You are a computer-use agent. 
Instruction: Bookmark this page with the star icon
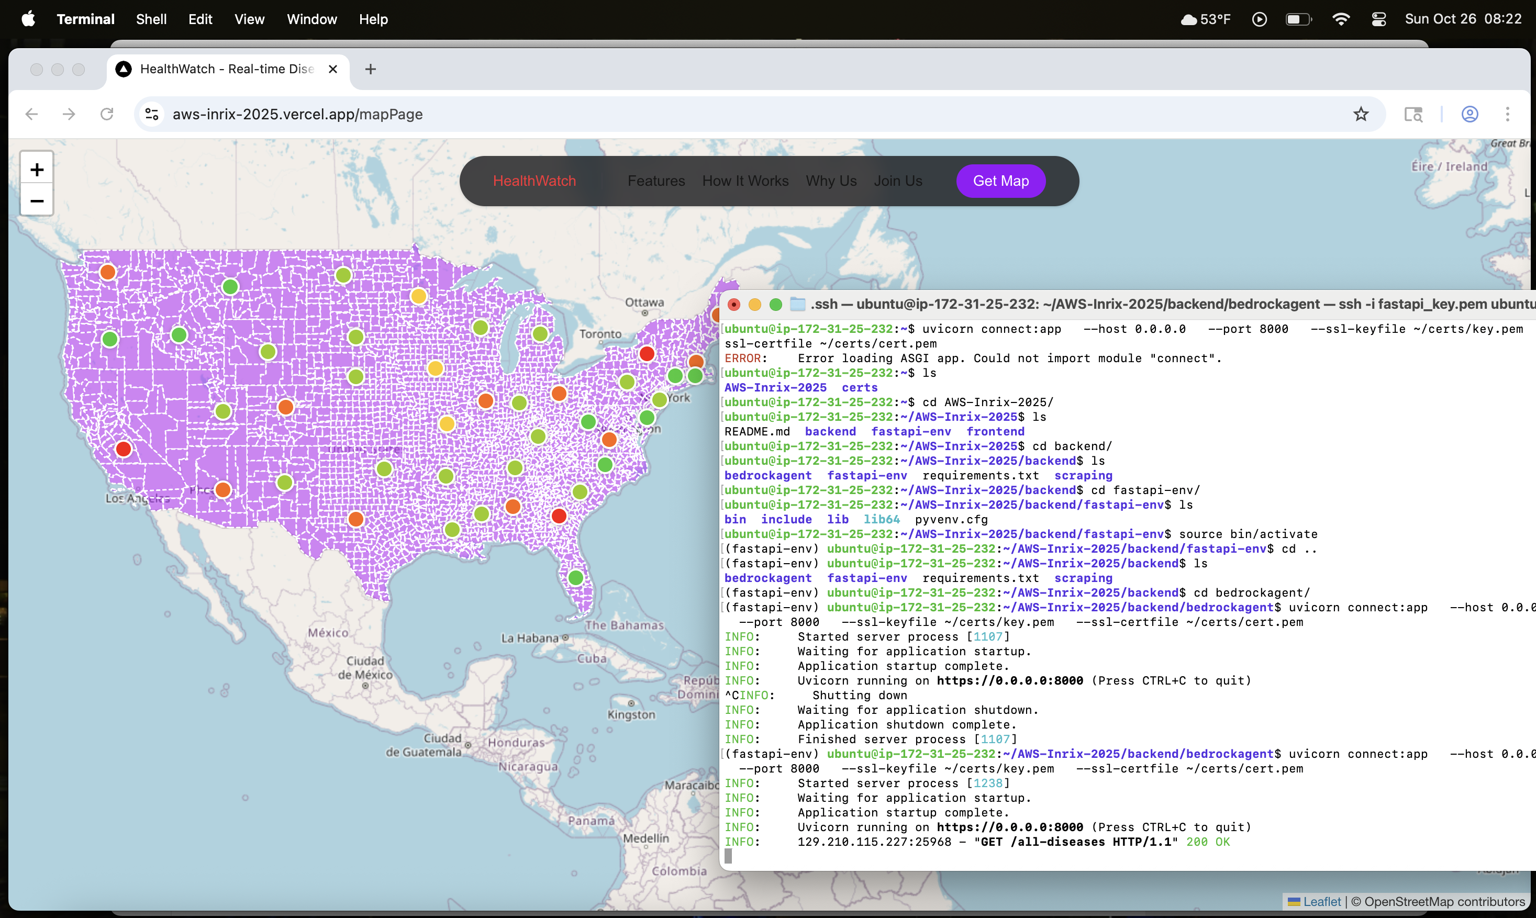coord(1360,115)
